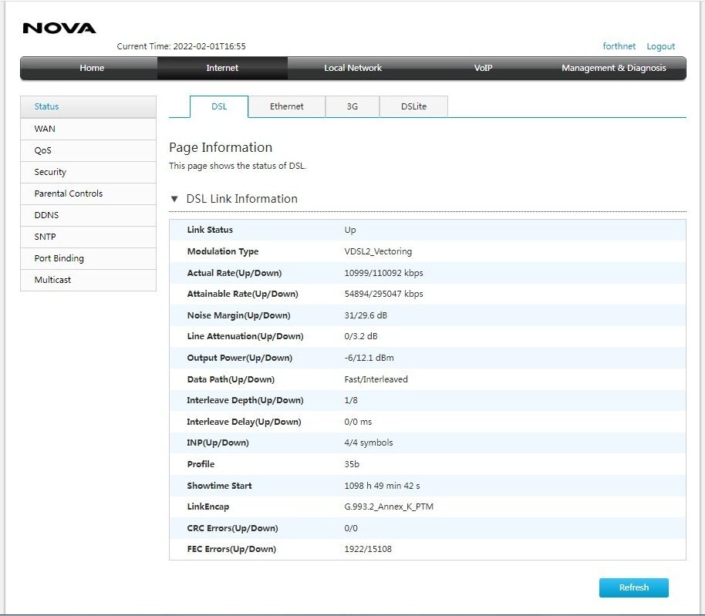Open Management & Diagnosis menu

[614, 68]
